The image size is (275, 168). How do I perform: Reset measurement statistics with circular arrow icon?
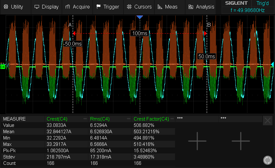(x=267, y=160)
